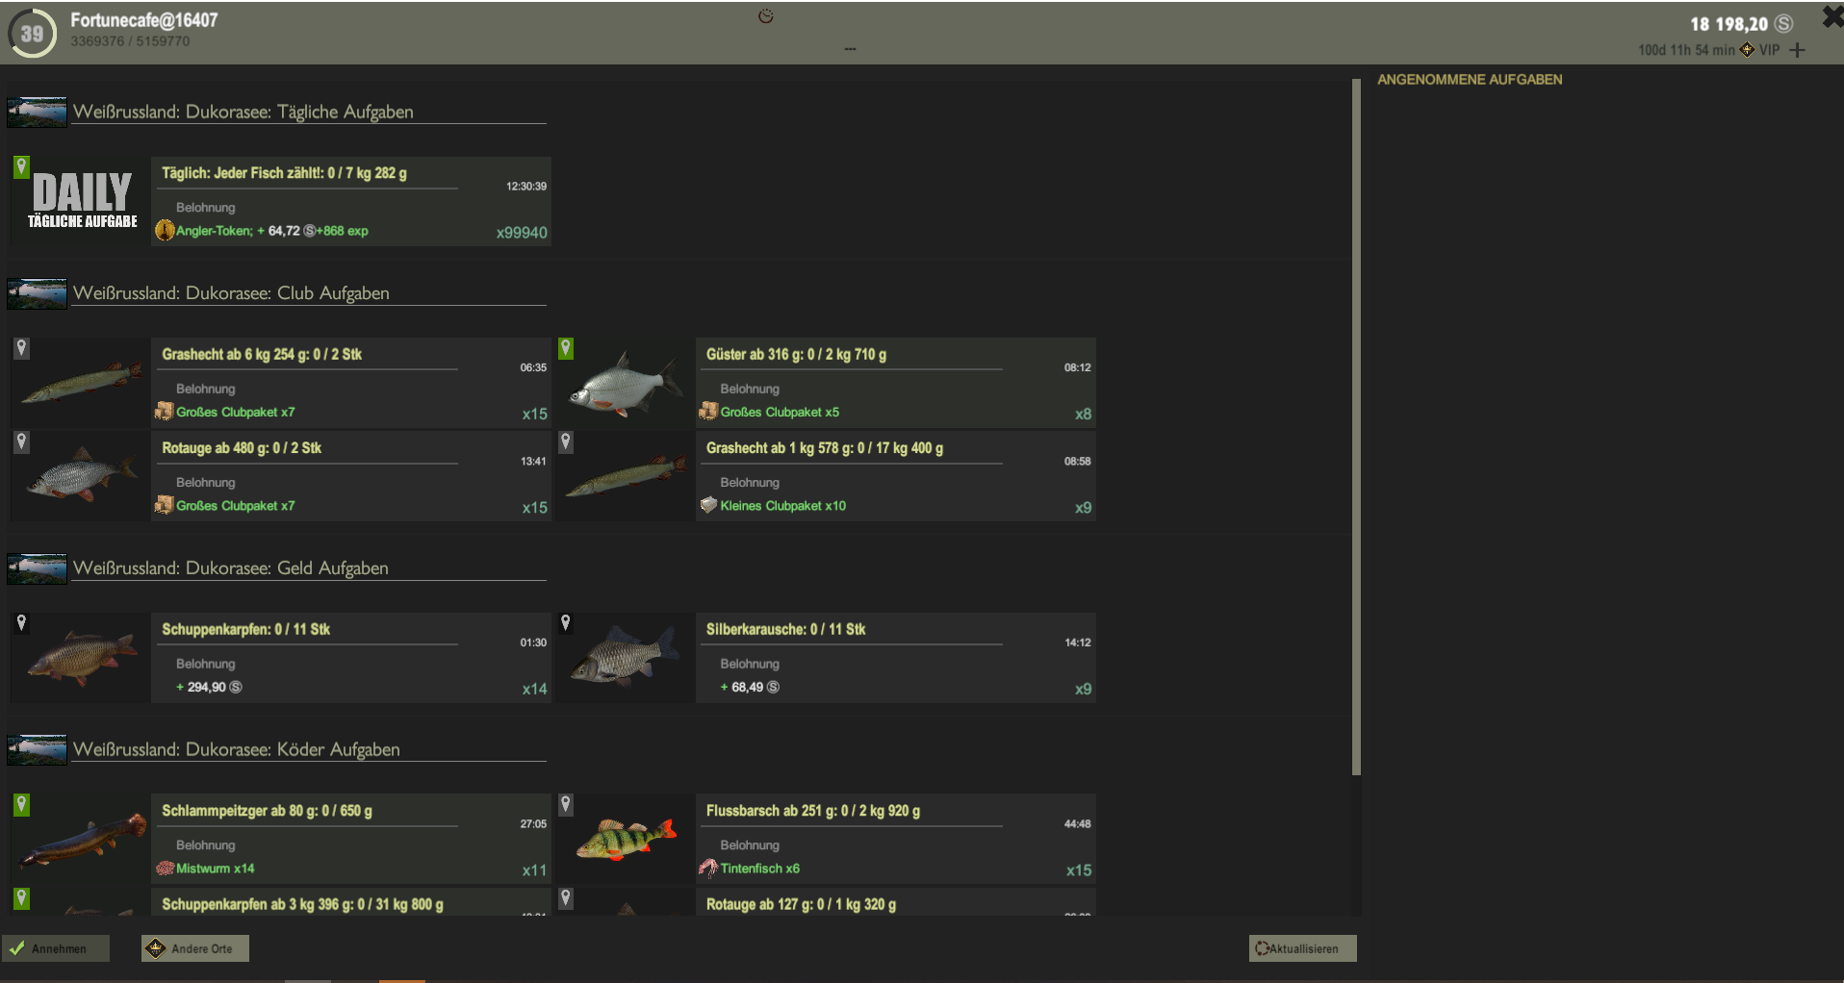Click the player level 39 badge
The image size is (1844, 983).
click(33, 34)
